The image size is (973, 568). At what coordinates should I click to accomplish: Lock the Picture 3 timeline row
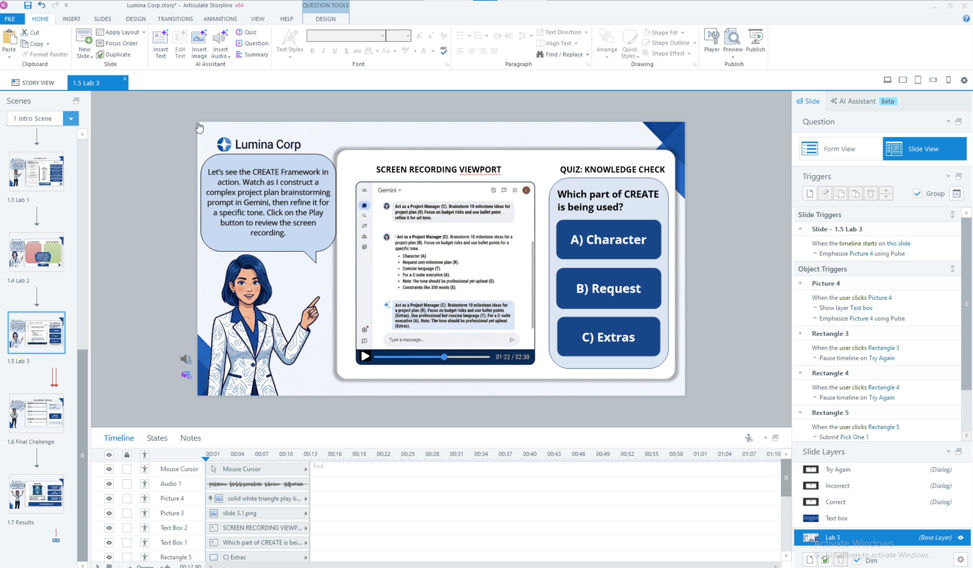(x=127, y=513)
